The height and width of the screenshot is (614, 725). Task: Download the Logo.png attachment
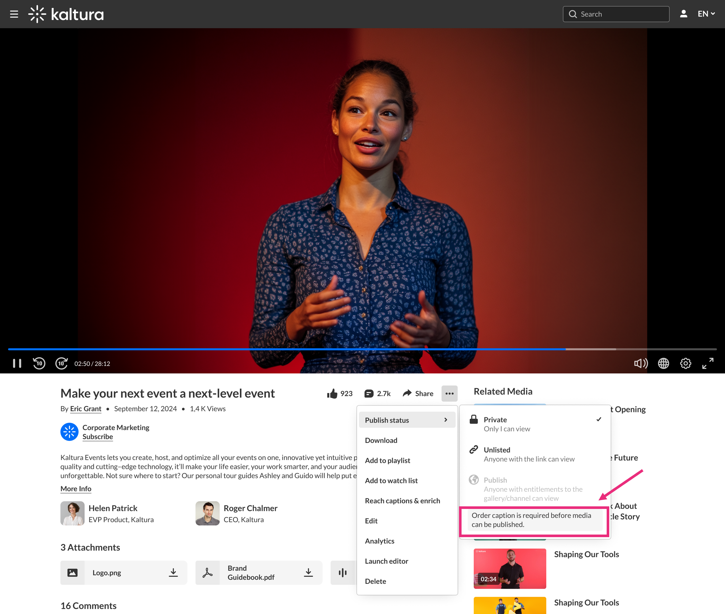(x=173, y=573)
